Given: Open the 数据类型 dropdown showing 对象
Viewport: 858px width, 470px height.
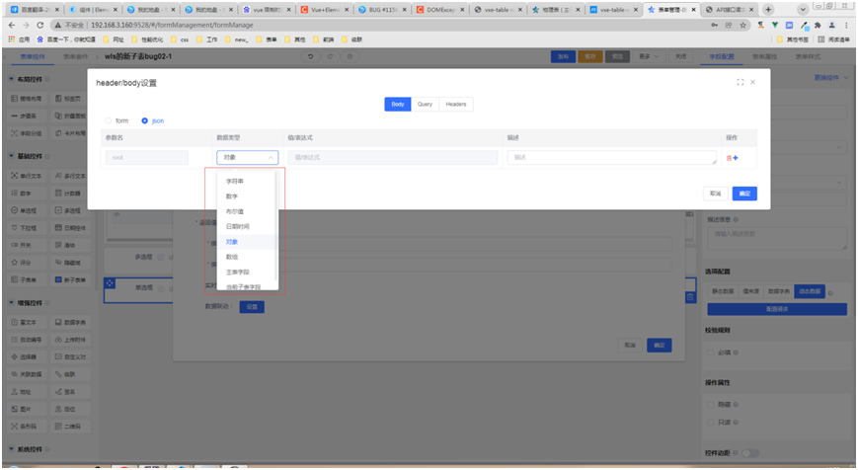Looking at the screenshot, I should pyautogui.click(x=247, y=157).
